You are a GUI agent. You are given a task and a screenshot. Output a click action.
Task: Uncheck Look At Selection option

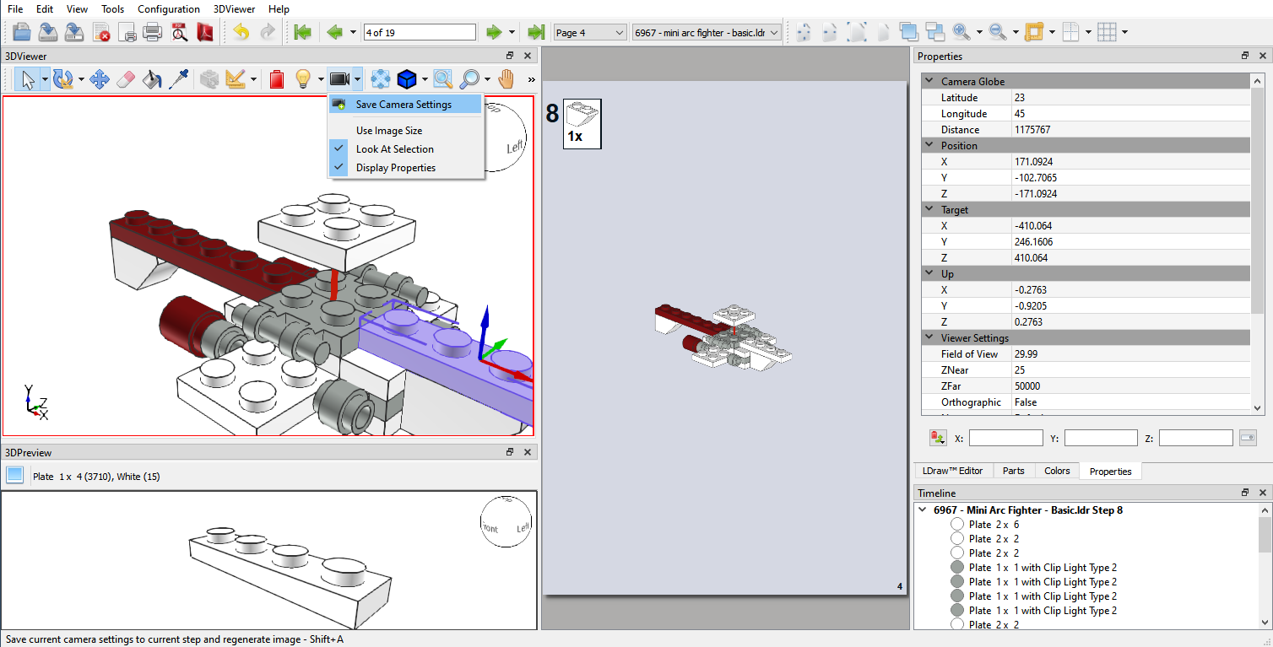pyautogui.click(x=393, y=148)
